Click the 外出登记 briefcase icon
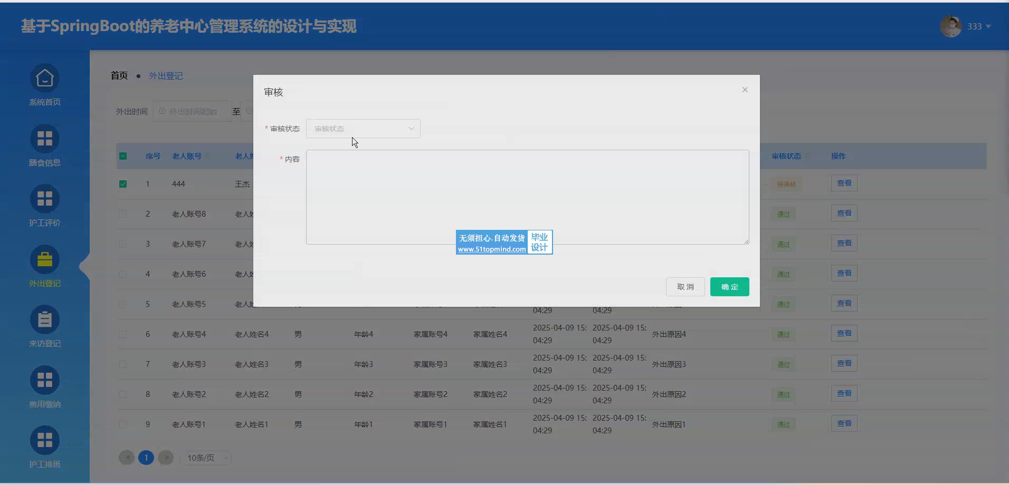This screenshot has width=1009, height=485. [x=45, y=259]
